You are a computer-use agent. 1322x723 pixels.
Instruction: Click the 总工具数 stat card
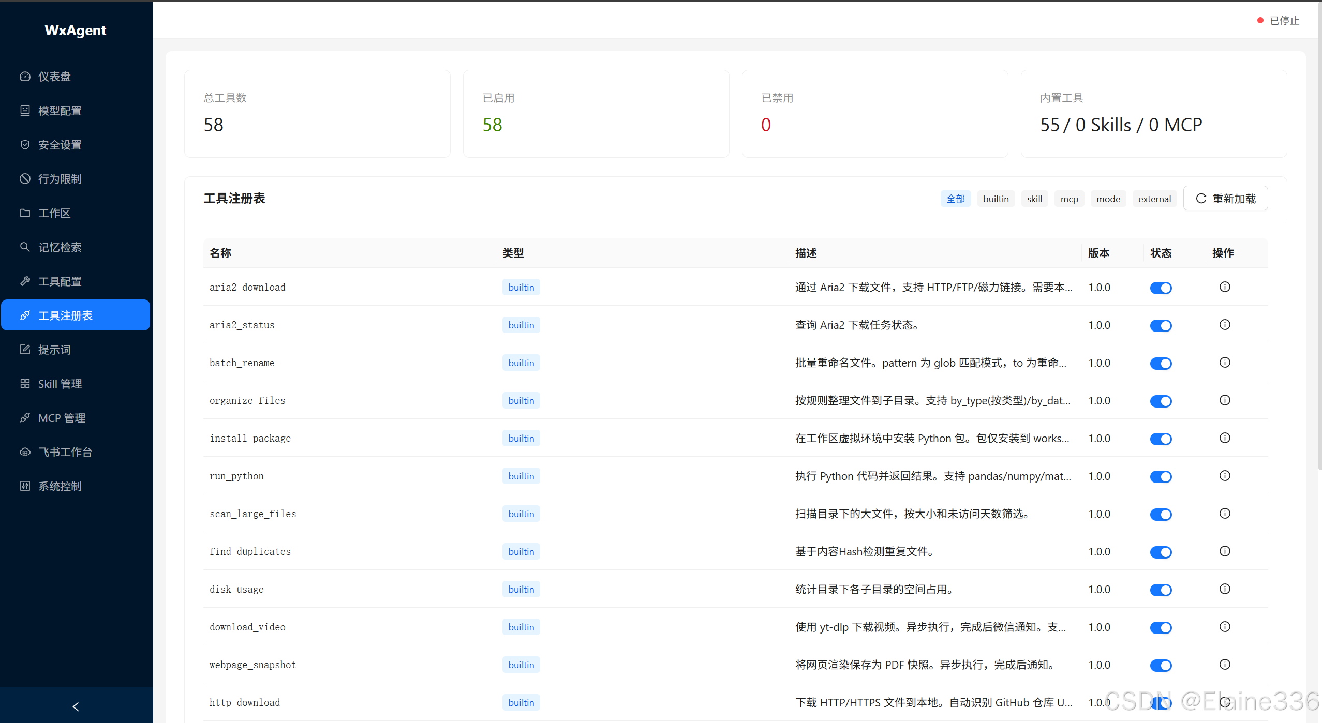317,114
